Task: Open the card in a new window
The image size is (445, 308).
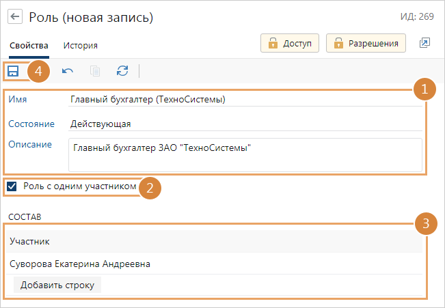Action: 424,43
